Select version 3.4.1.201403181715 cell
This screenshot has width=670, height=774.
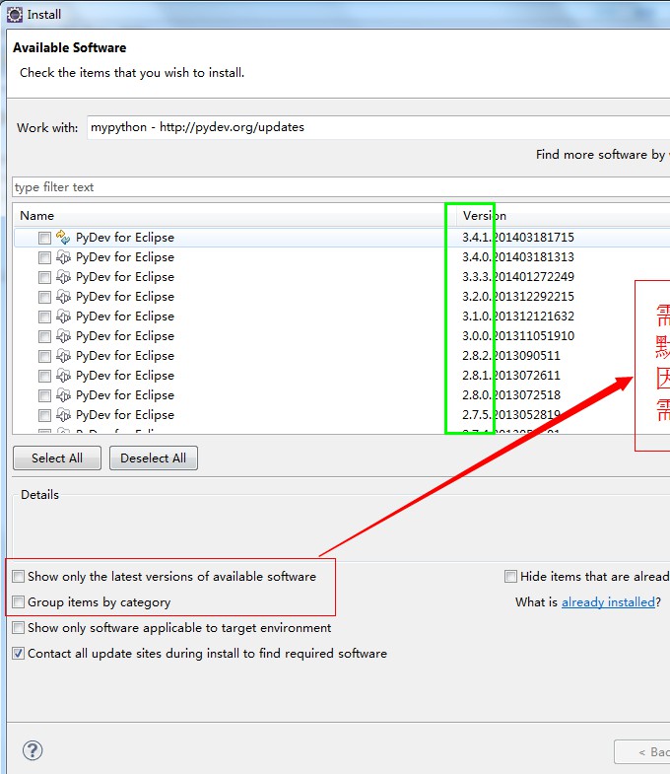coord(518,238)
